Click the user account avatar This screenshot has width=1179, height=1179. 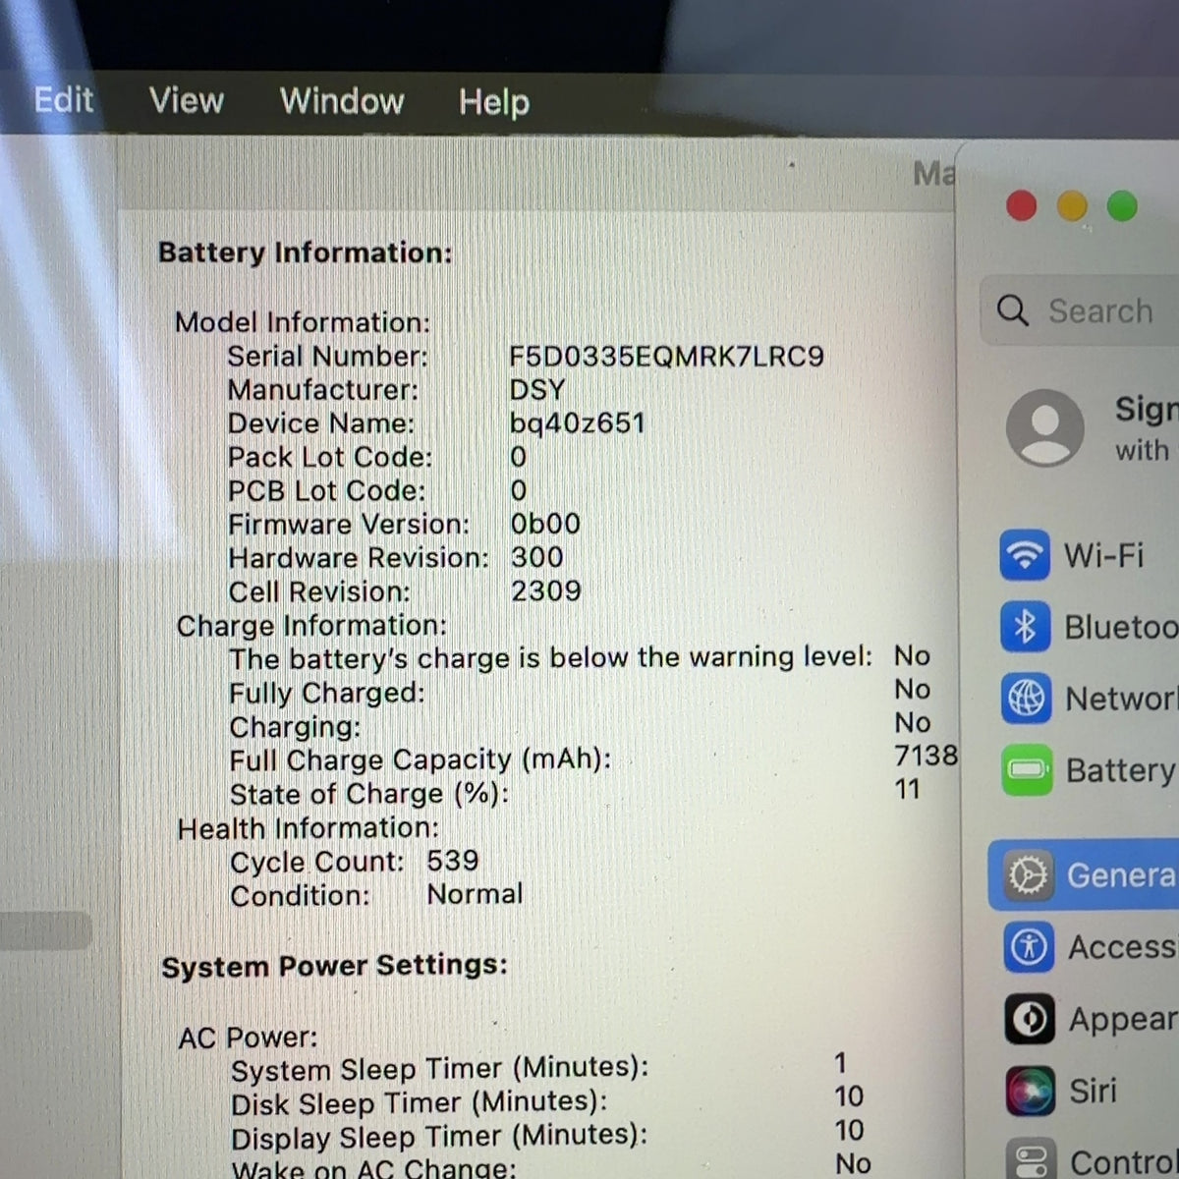1044,427
